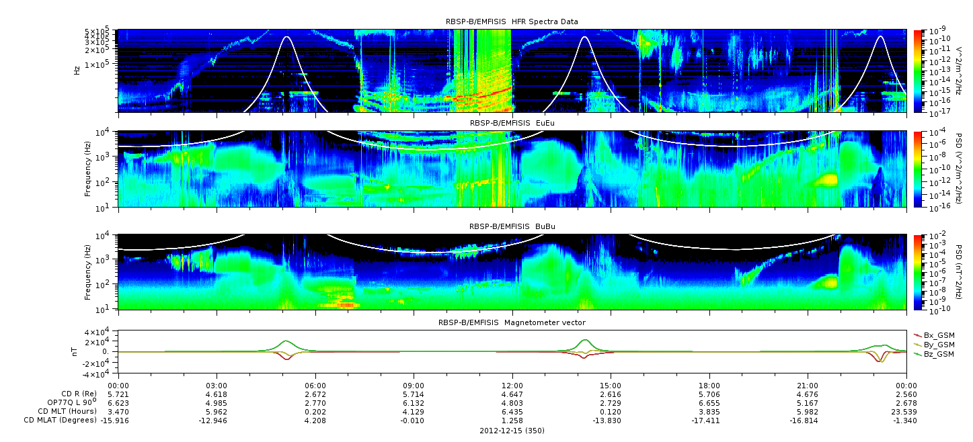Select the RBSP-B/EMFISIS EuEu panel title

tap(511, 124)
